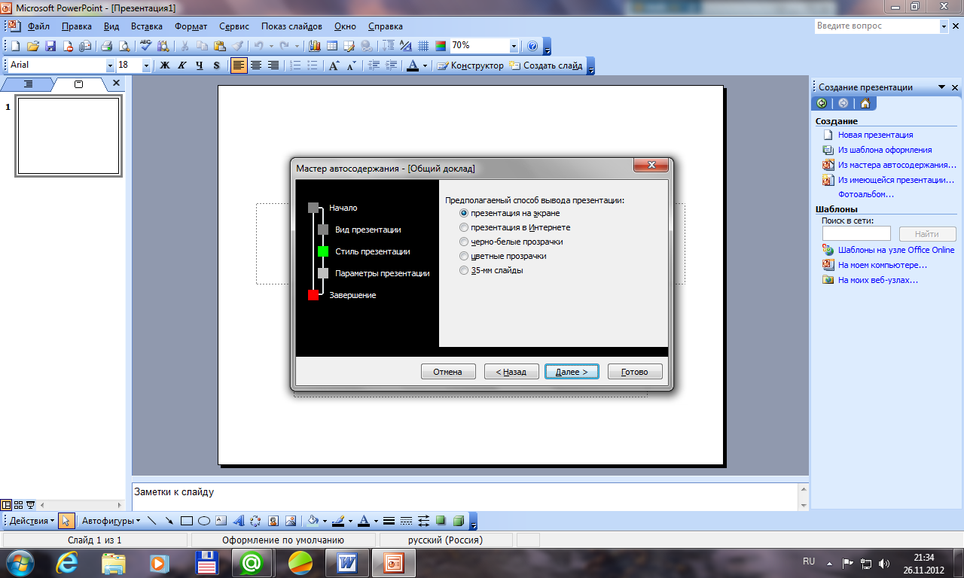Image resolution: width=964 pixels, height=578 pixels.
Task: Enable bulleted list formatting
Action: click(x=313, y=65)
